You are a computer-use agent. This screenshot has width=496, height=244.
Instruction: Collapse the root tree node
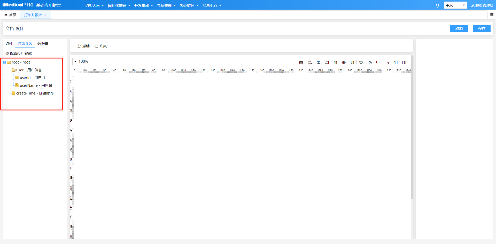click(x=4, y=62)
